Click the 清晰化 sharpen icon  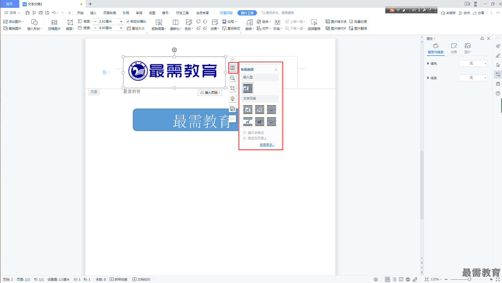[175, 22]
